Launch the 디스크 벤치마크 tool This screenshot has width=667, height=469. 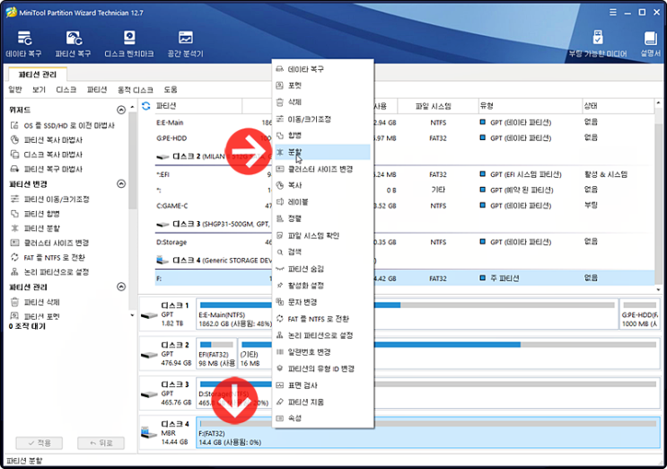pyautogui.click(x=129, y=44)
